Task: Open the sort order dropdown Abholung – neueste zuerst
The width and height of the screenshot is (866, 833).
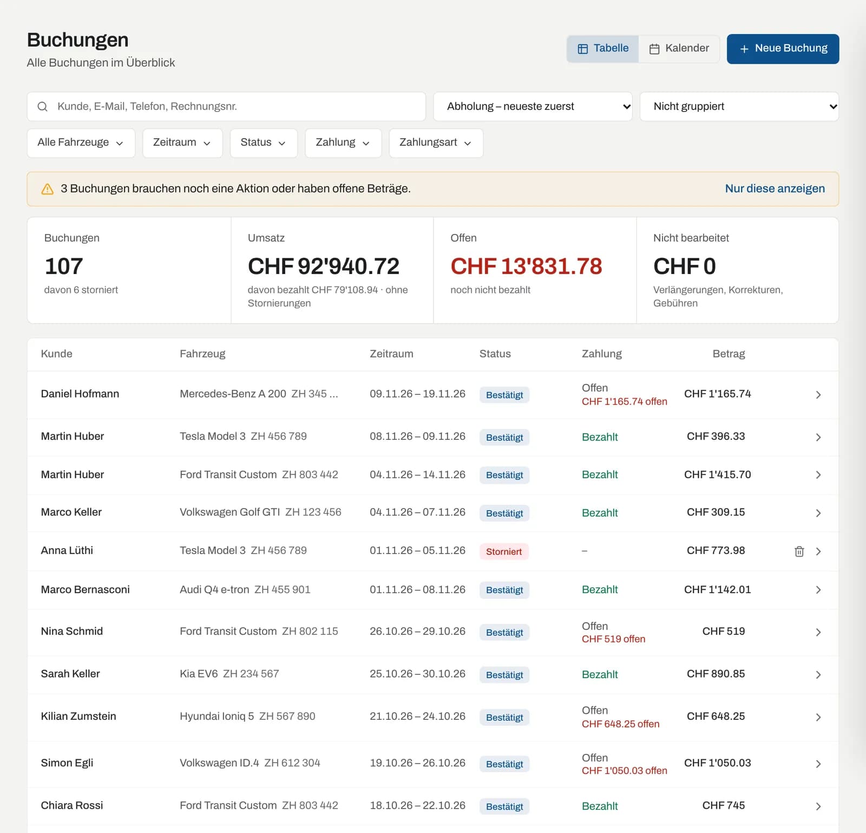Action: [533, 107]
